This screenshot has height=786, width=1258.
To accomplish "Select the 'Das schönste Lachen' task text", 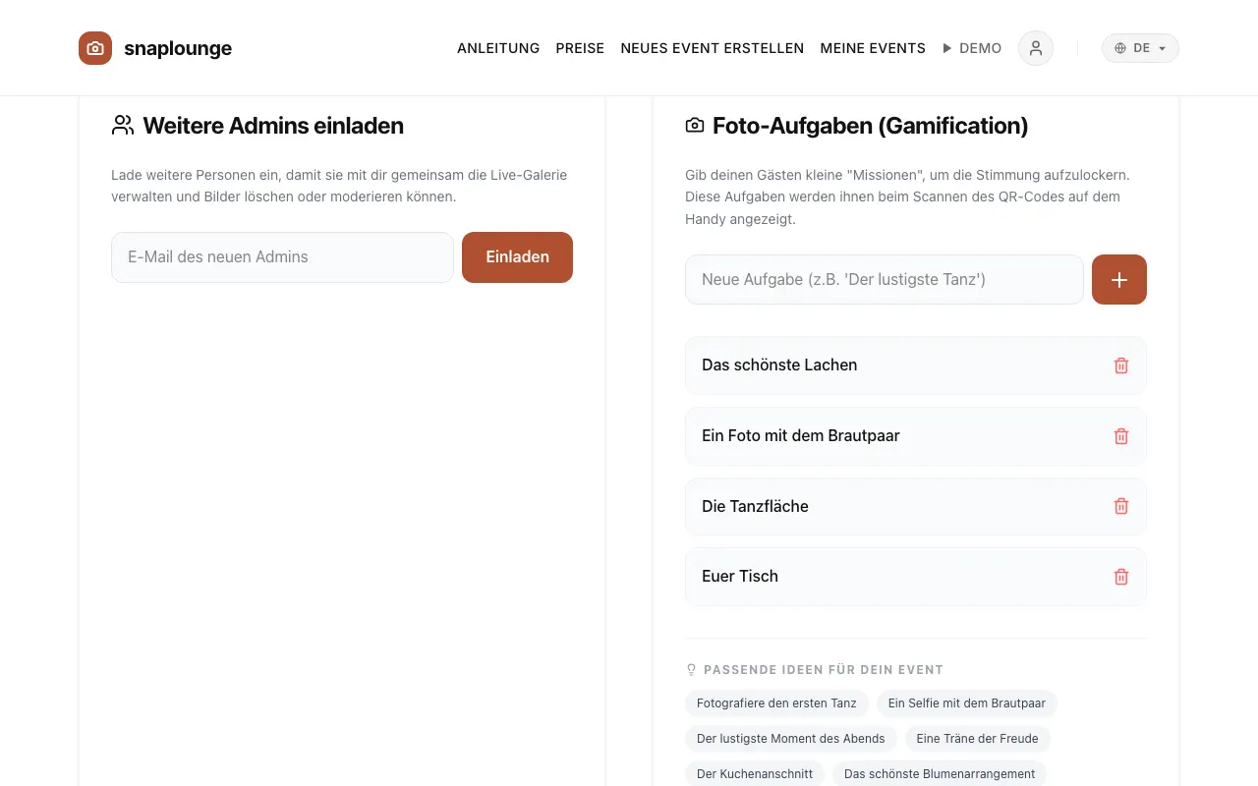I will point(779,365).
